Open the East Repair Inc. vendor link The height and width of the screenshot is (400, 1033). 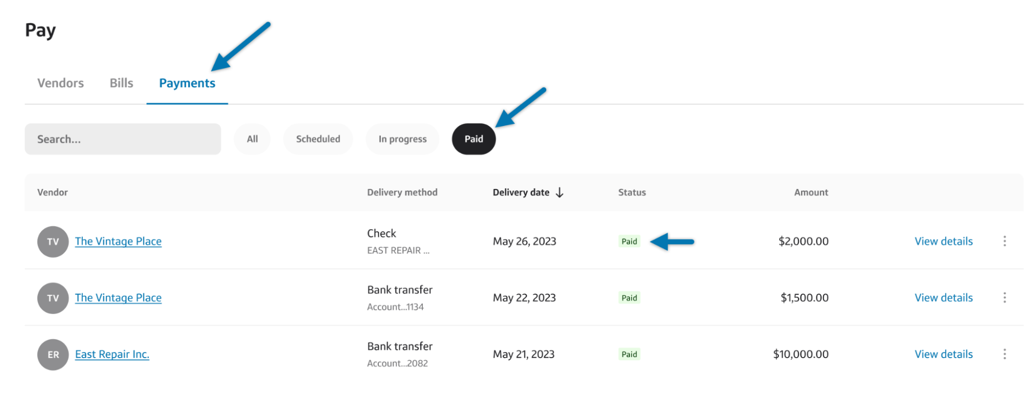pos(112,354)
